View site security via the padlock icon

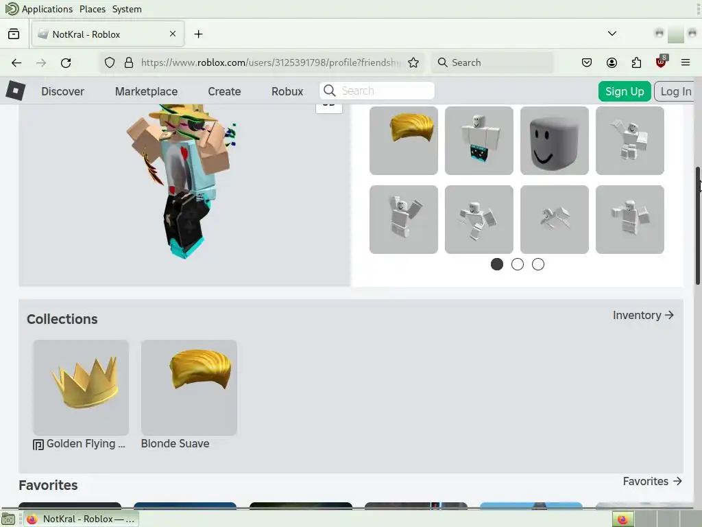(129, 62)
